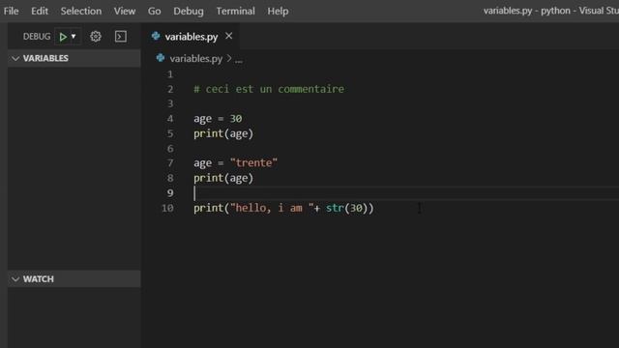Click the "hello, i am " string
This screenshot has height=348, width=619.
272,208
